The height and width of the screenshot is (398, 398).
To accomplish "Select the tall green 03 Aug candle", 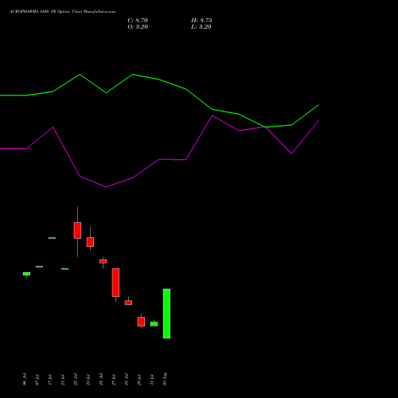I will click(x=166, y=314).
